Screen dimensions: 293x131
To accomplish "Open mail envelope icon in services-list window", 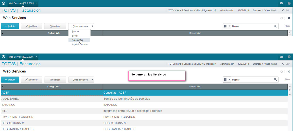I will pyautogui.click(x=281, y=57).
